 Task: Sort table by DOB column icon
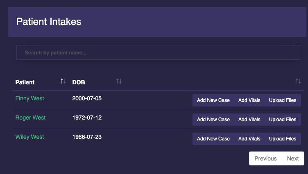(119, 81)
